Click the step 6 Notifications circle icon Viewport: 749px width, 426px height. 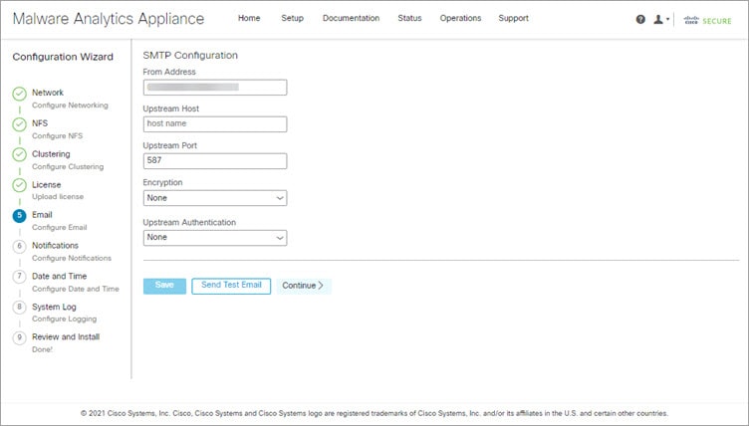coord(20,247)
